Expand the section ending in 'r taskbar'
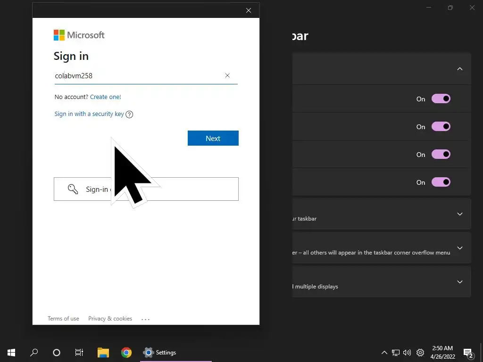Screen dimensions: 483x362 459,214
